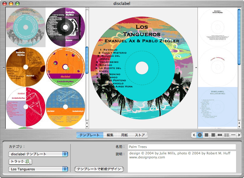Screen dimensions: 244x178
Task: Open the 用紙 tab
Action: 124,135
